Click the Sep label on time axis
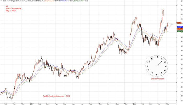 coord(100,104)
